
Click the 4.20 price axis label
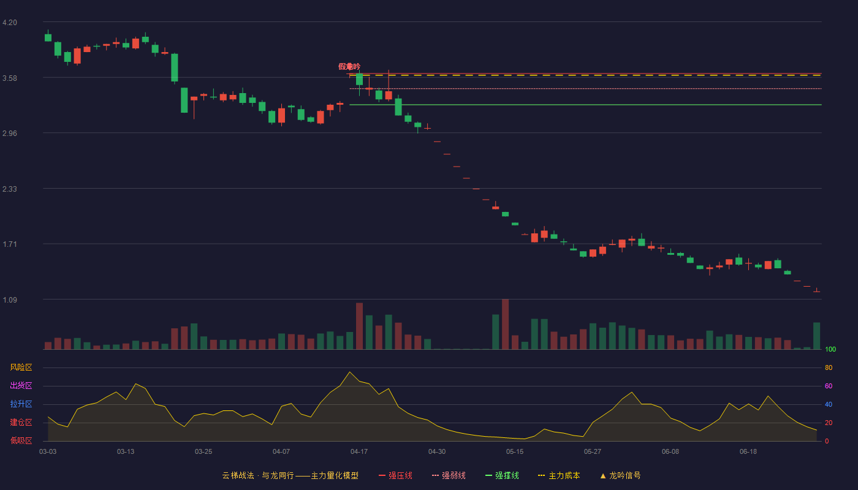pos(10,23)
